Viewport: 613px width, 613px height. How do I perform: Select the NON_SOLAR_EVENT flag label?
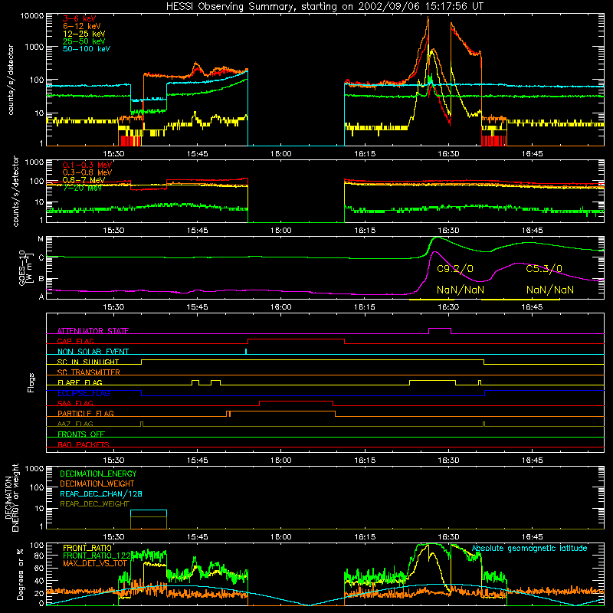(93, 352)
